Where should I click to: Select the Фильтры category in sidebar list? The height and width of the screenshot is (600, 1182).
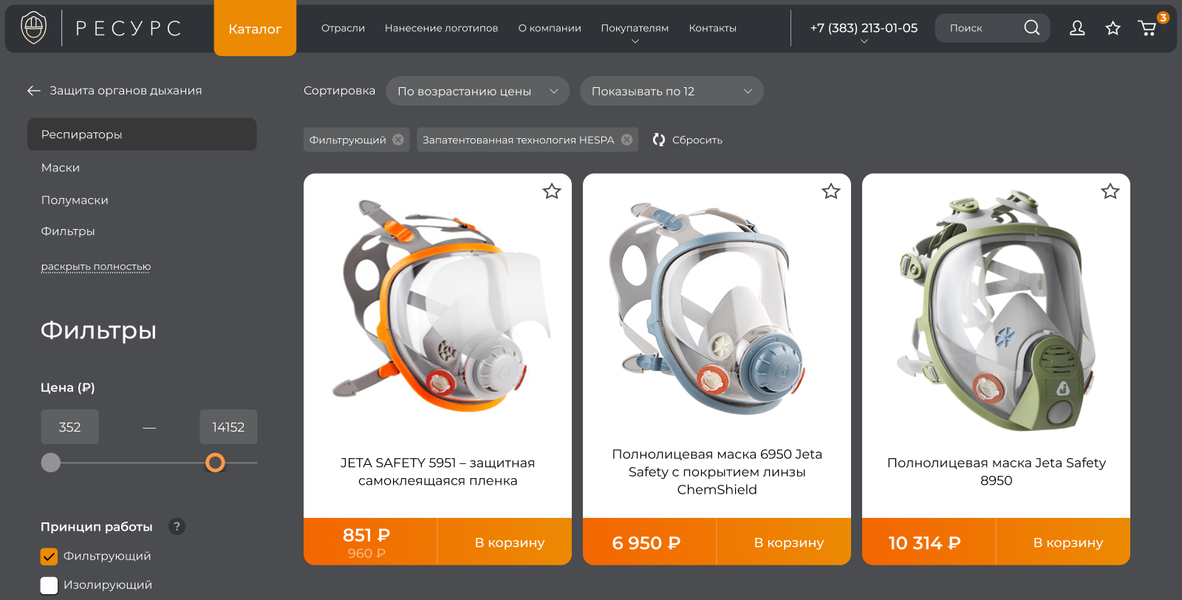tap(68, 231)
